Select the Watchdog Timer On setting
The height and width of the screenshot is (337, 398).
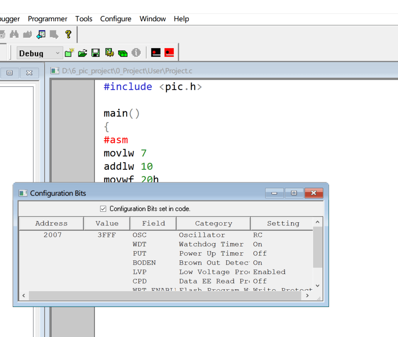[257, 244]
